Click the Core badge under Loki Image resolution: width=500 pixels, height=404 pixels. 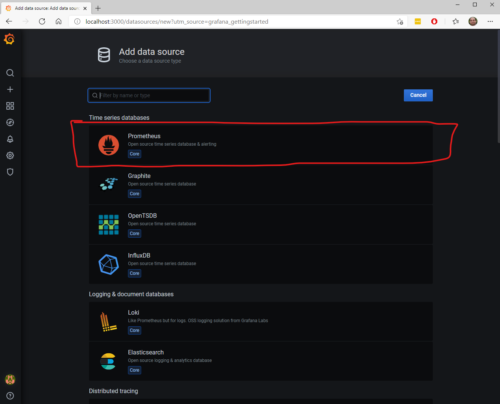(x=134, y=330)
